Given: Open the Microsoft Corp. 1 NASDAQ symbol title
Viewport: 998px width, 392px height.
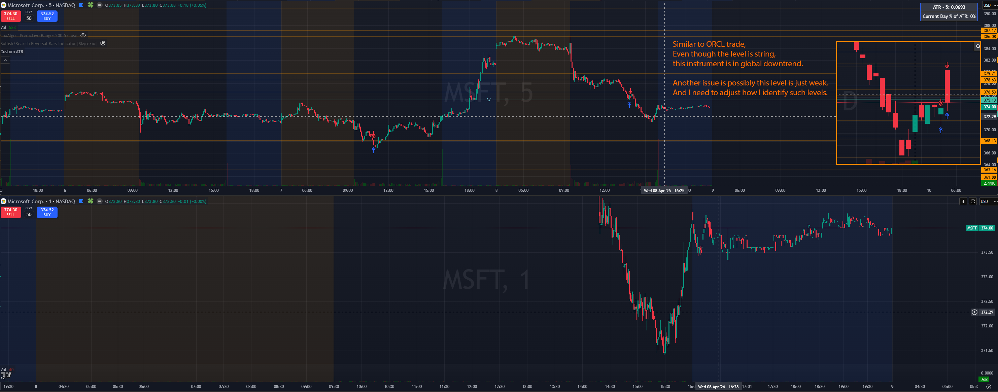Looking at the screenshot, I should [x=41, y=201].
